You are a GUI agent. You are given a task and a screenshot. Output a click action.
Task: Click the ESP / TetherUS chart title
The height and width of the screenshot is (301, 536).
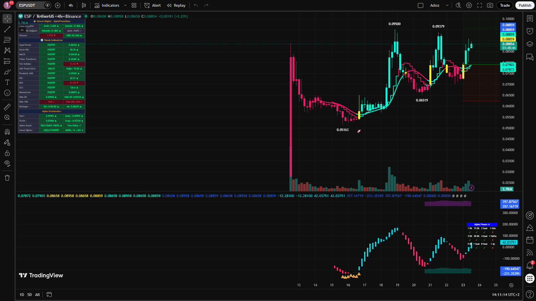point(52,16)
